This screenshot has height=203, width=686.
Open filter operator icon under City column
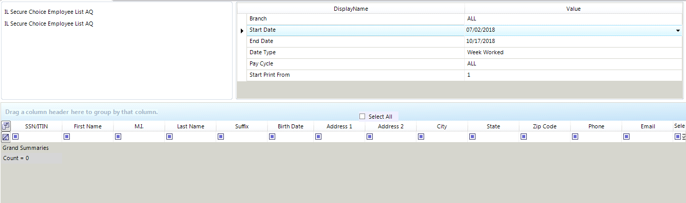point(421,137)
